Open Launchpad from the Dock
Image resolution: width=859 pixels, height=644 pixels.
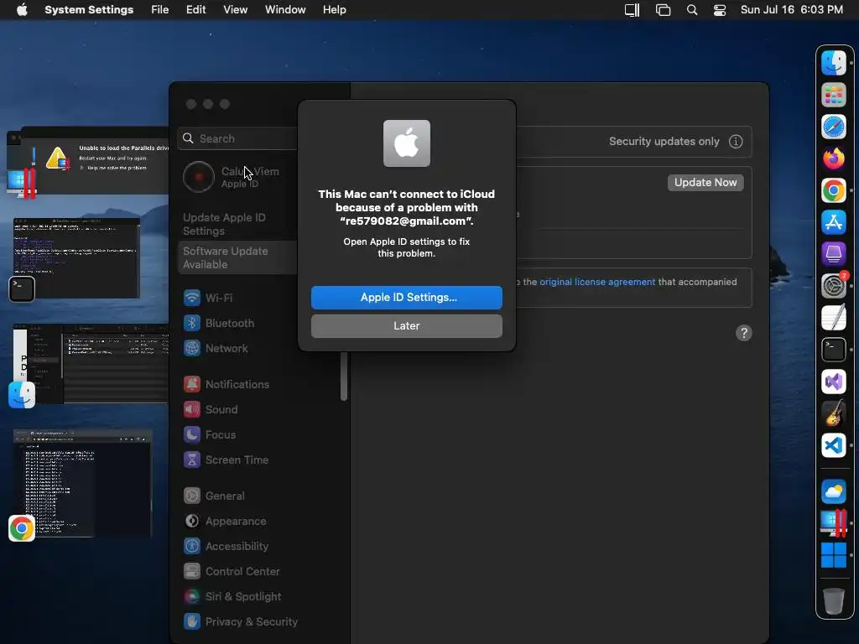834,95
